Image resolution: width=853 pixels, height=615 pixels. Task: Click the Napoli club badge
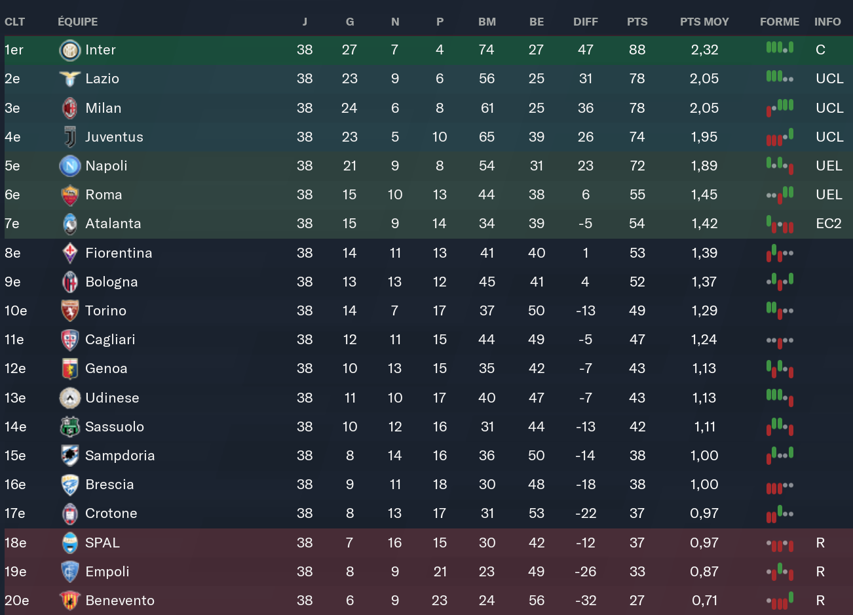click(x=69, y=166)
